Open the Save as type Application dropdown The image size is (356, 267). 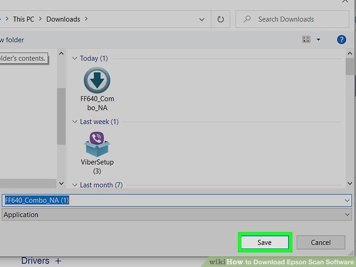click(x=177, y=215)
